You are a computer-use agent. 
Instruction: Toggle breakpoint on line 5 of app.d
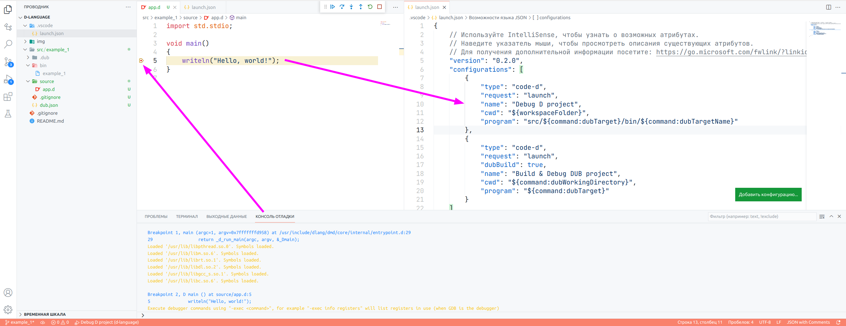pyautogui.click(x=142, y=61)
